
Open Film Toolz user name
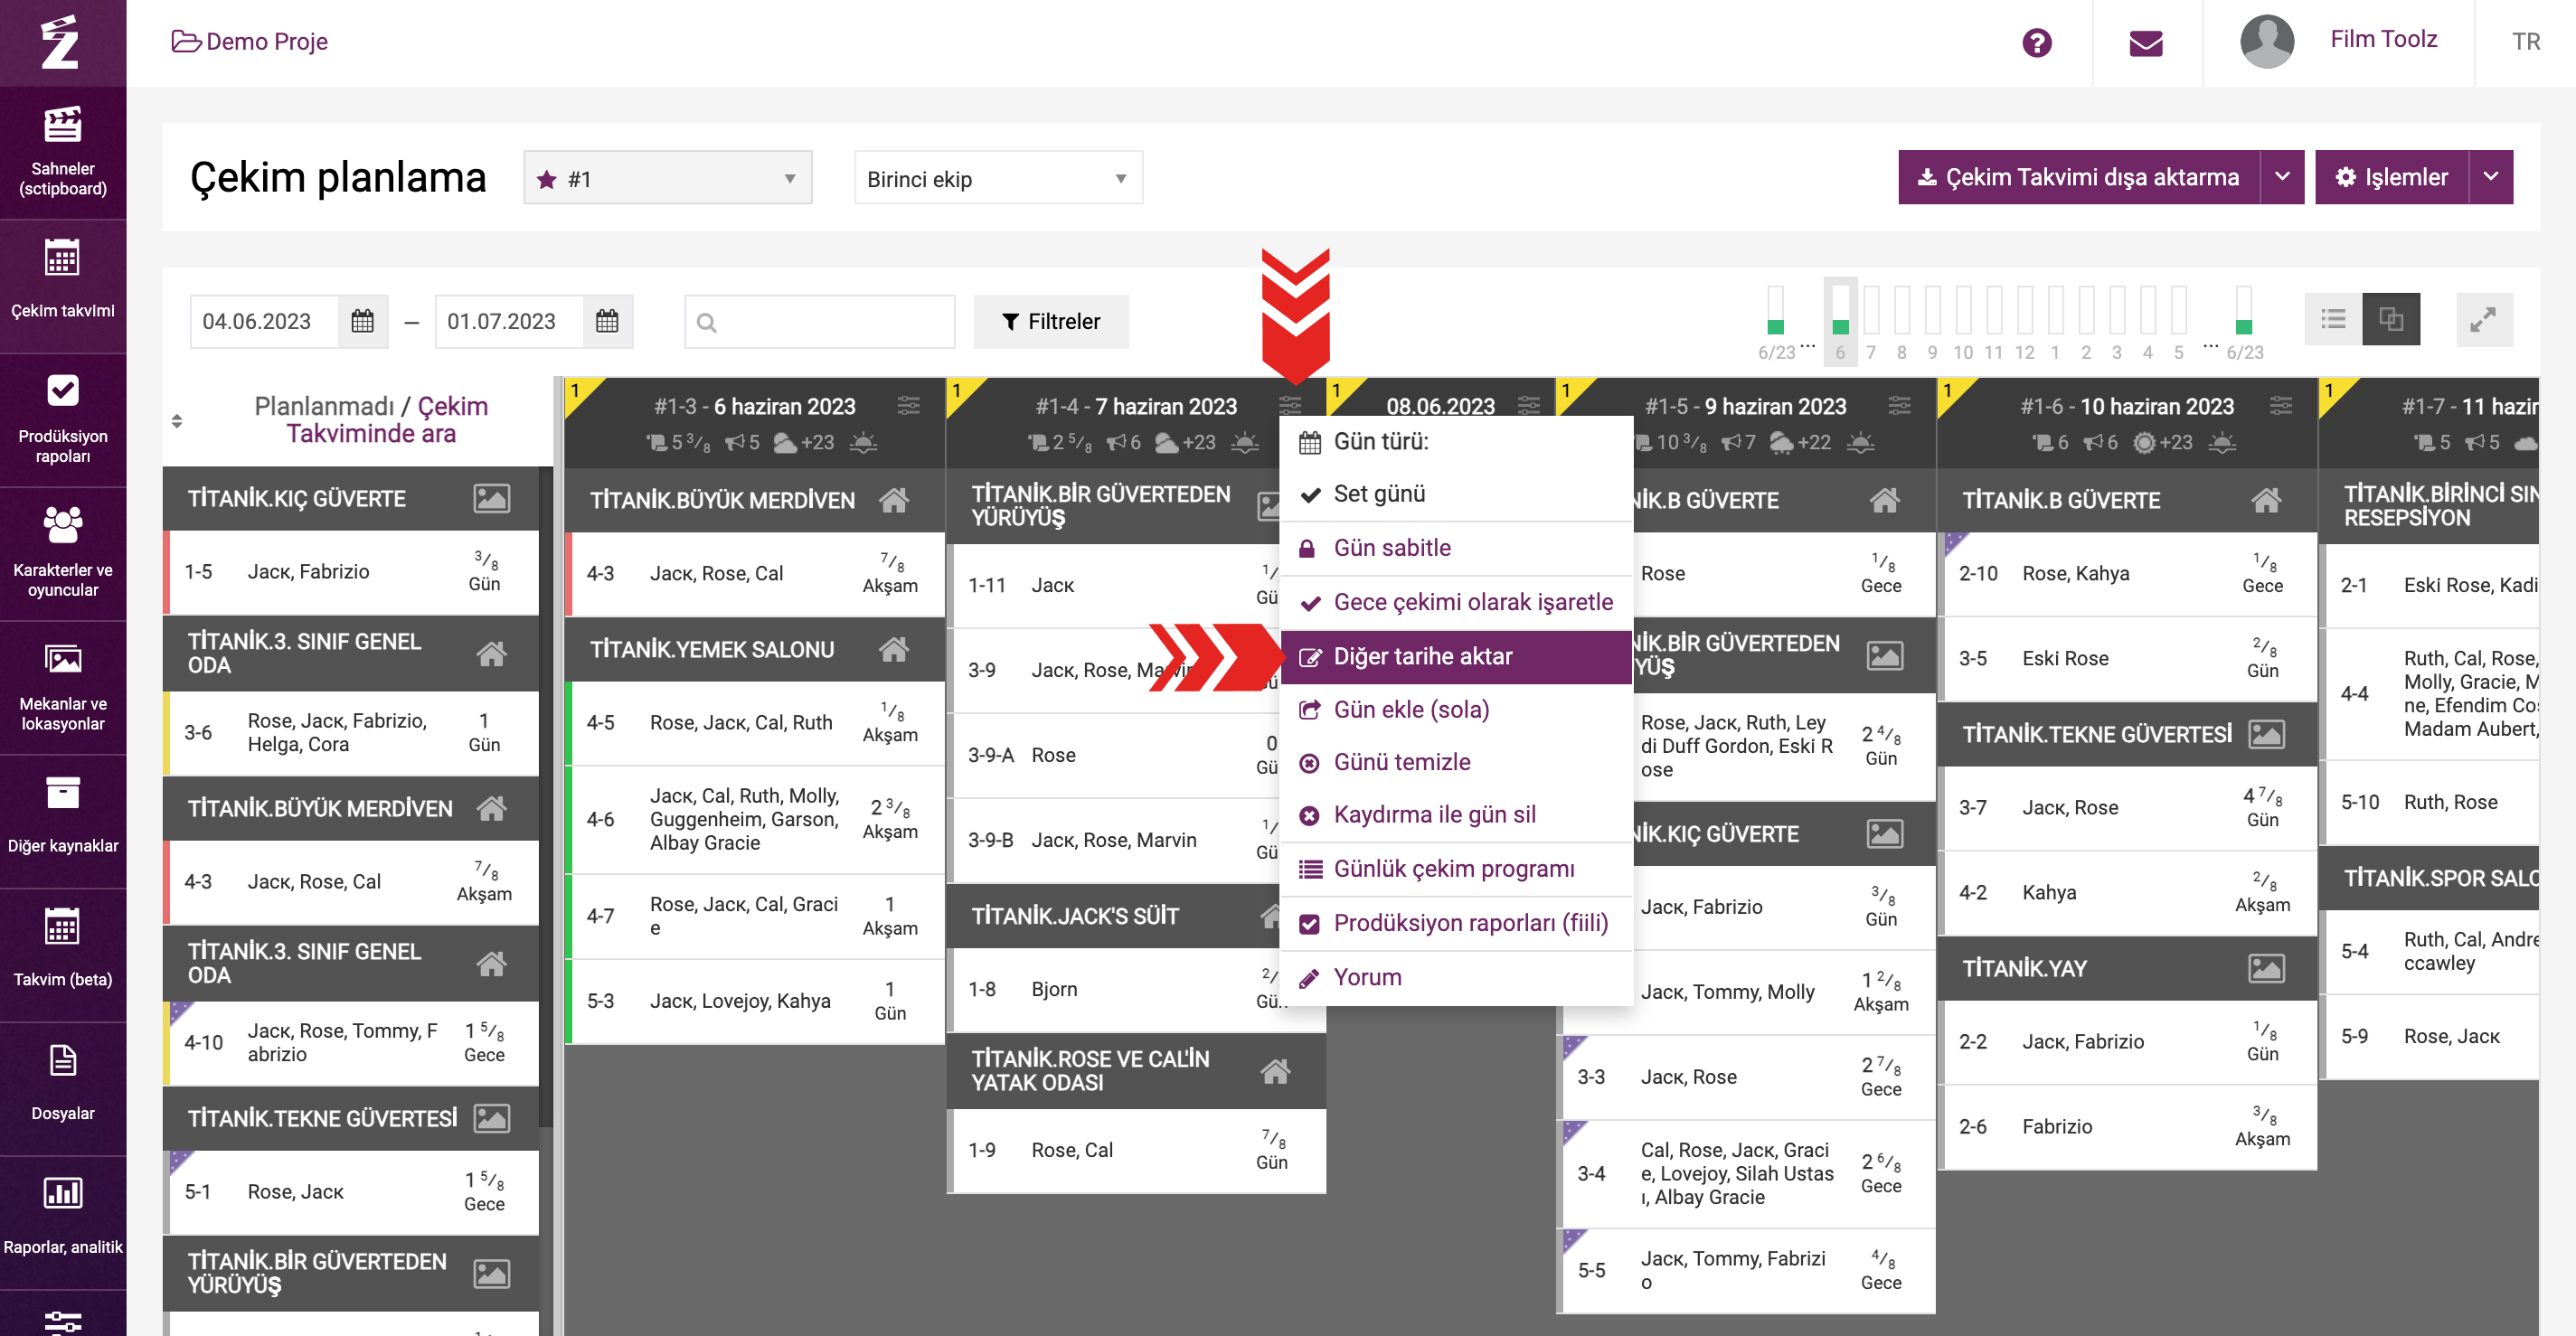tap(2383, 39)
